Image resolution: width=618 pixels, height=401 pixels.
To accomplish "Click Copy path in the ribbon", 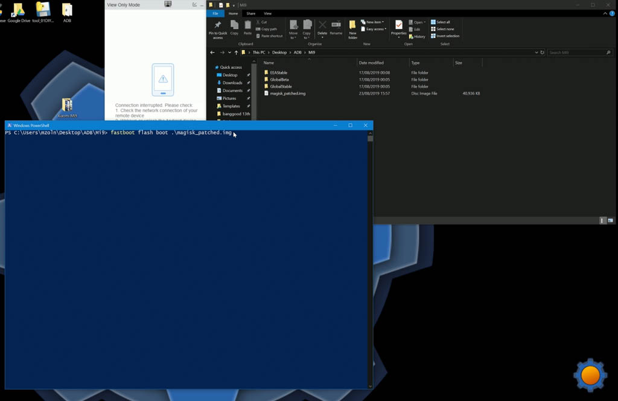I will (x=266, y=29).
